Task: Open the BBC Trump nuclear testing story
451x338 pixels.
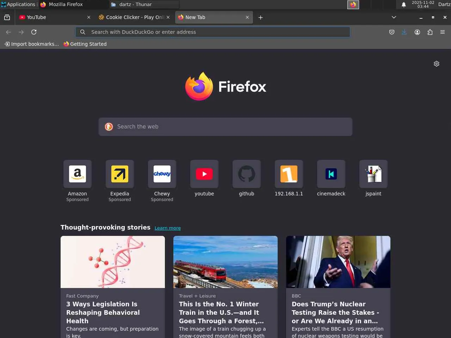Action: [x=335, y=313]
